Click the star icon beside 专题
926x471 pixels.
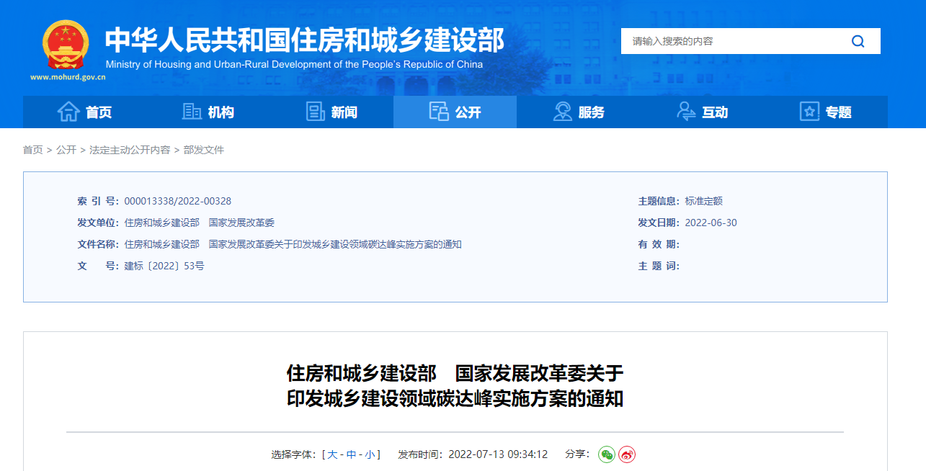pos(810,112)
